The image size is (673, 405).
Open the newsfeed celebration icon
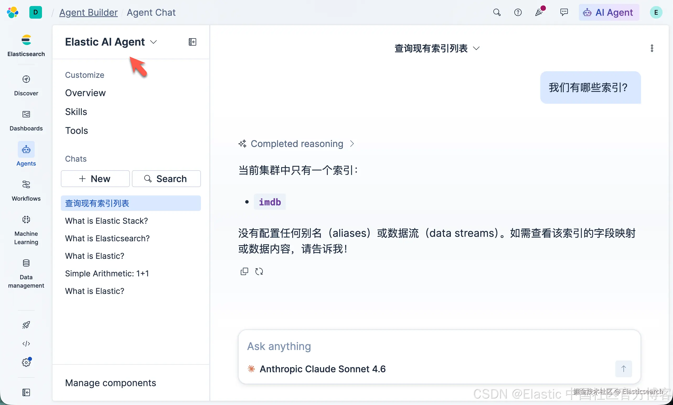[540, 12]
